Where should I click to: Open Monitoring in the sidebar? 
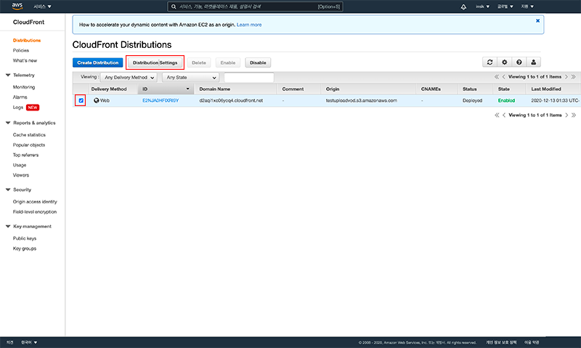[x=24, y=87]
